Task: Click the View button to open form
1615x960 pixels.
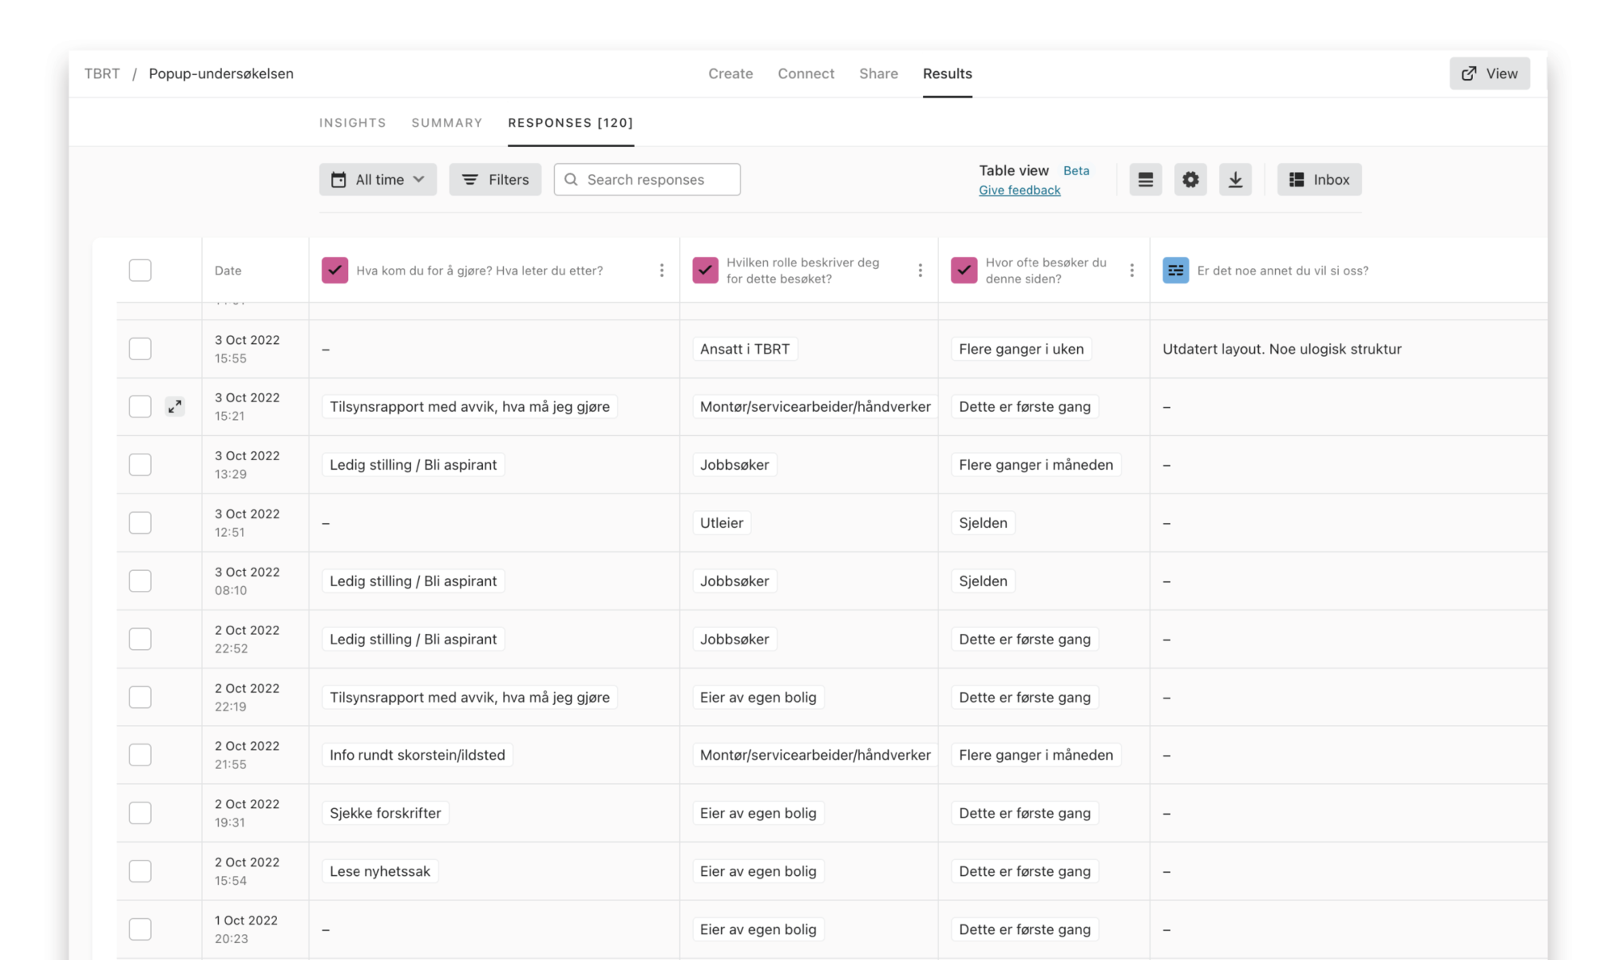Action: (x=1490, y=73)
